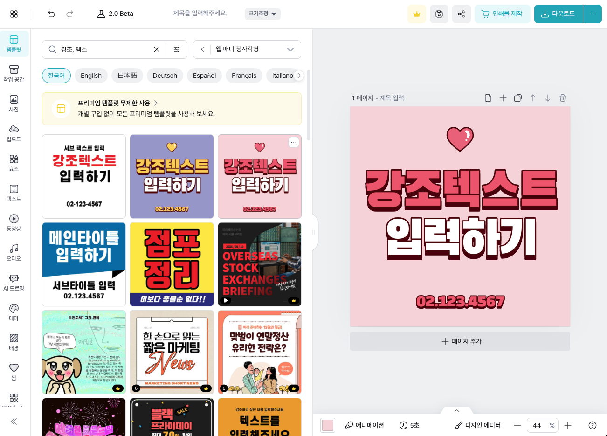Open the 동영상 sidebar panel

pos(14,223)
